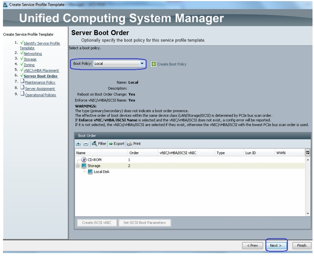Click the collapse-all minus icon in Boot Order toolbar
This screenshot has height=262, width=314.
pyautogui.click(x=86, y=144)
